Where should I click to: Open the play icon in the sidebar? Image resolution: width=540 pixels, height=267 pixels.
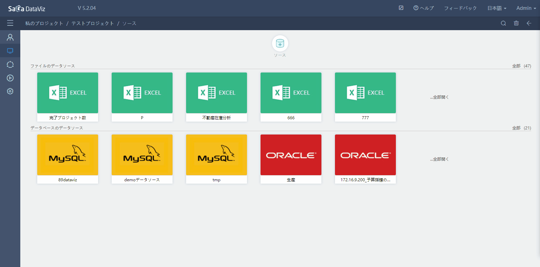[10, 78]
